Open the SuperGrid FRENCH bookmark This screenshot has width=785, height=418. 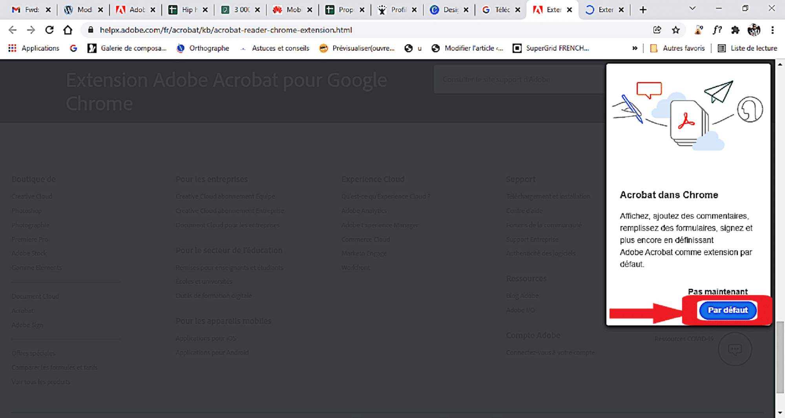tap(551, 48)
